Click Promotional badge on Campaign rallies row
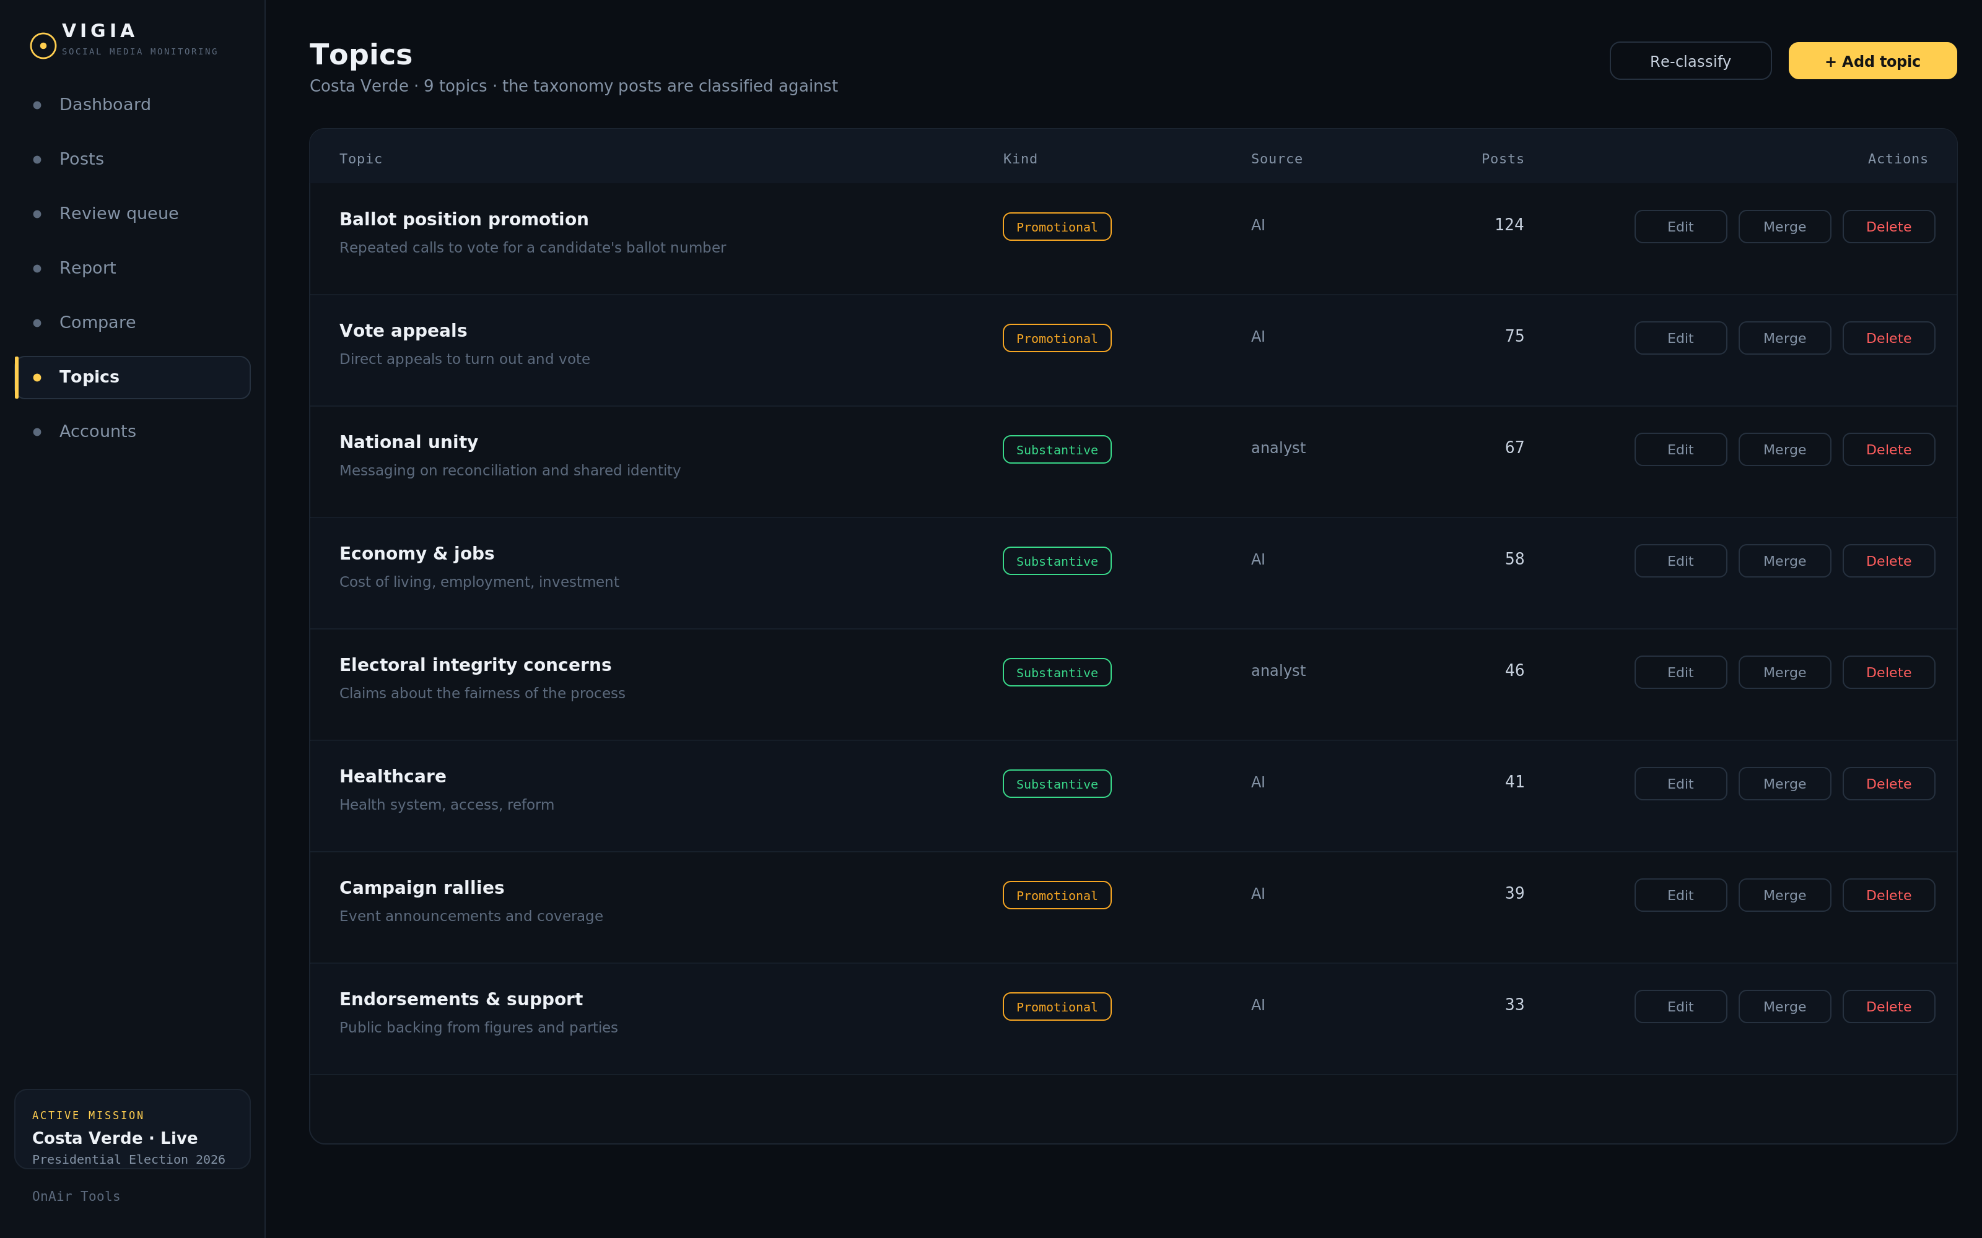The width and height of the screenshot is (1982, 1238). click(x=1057, y=895)
